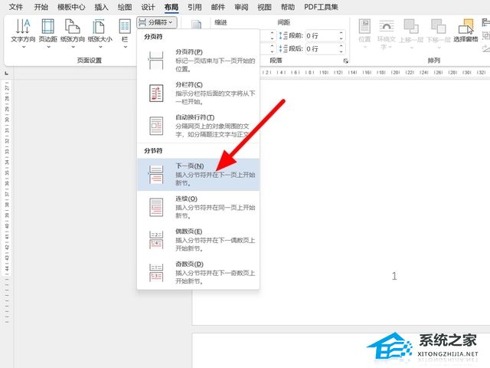The image size is (490, 368).
Task: Open the 模板中心 tab
Action: [71, 7]
